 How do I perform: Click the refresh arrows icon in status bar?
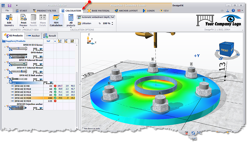[x=193, y=133]
